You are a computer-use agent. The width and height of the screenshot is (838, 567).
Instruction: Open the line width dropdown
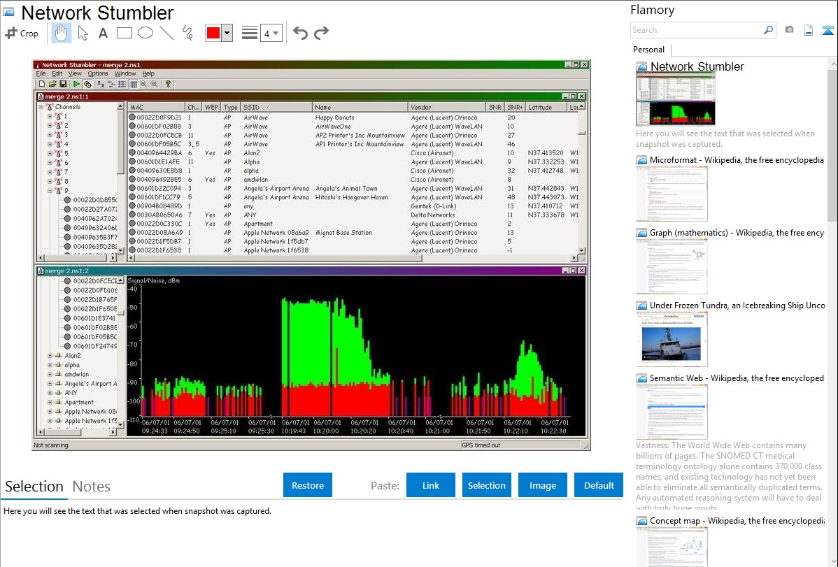point(271,33)
